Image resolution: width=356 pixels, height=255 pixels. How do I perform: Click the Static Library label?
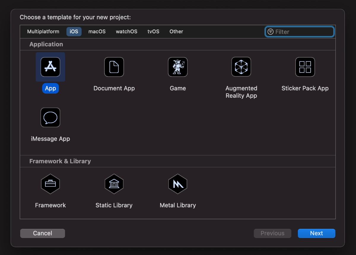tap(114, 205)
